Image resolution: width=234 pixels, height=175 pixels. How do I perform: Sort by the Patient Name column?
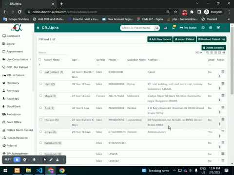coord(52,60)
